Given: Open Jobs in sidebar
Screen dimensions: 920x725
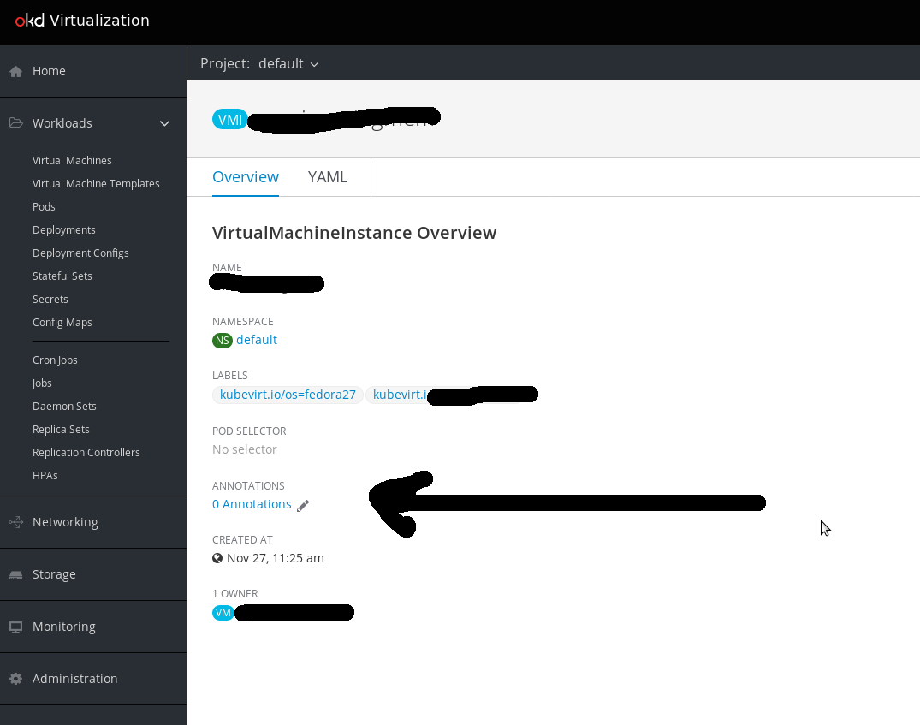Looking at the screenshot, I should (42, 383).
